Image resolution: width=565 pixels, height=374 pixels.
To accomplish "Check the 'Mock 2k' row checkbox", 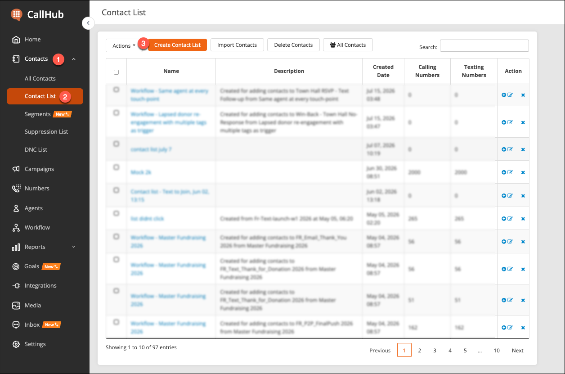I will point(117,167).
